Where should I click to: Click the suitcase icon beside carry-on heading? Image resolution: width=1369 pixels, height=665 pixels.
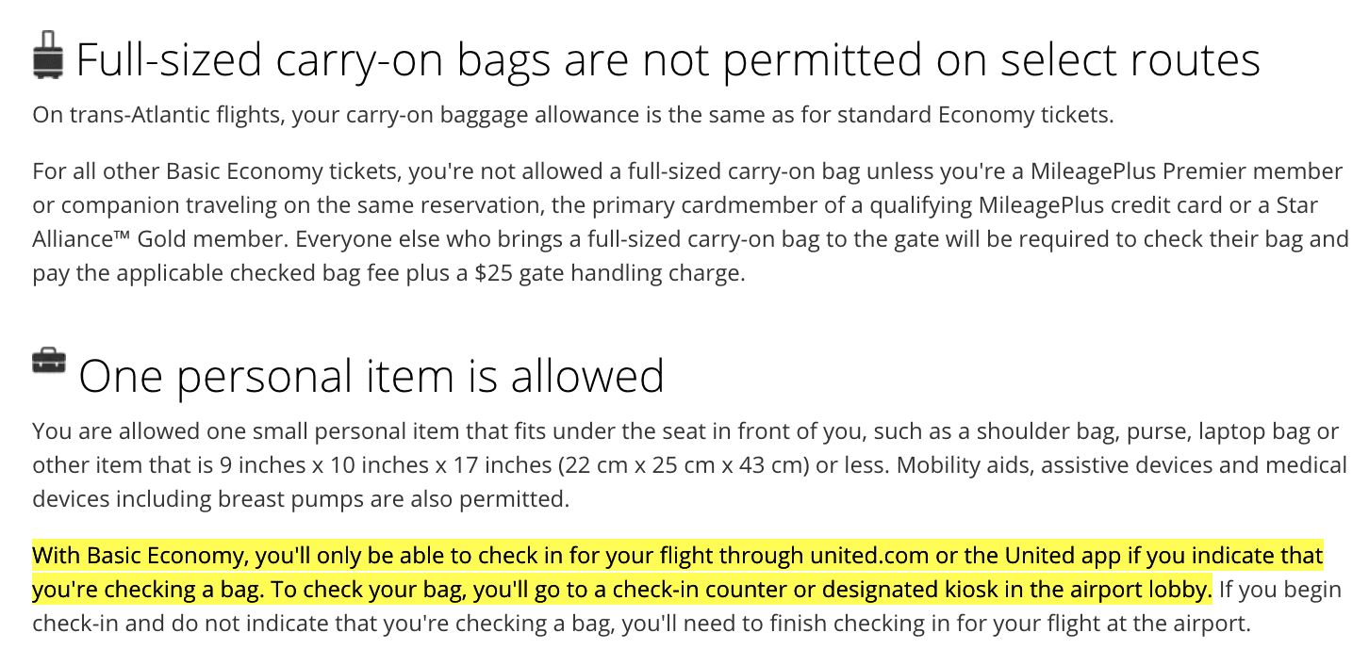48,54
